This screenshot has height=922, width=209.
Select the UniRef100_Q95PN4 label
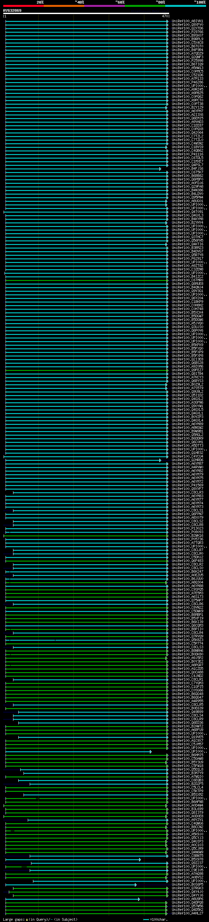coord(187,197)
